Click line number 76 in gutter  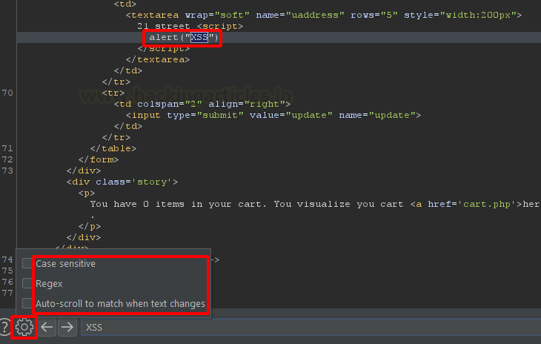click(7, 282)
